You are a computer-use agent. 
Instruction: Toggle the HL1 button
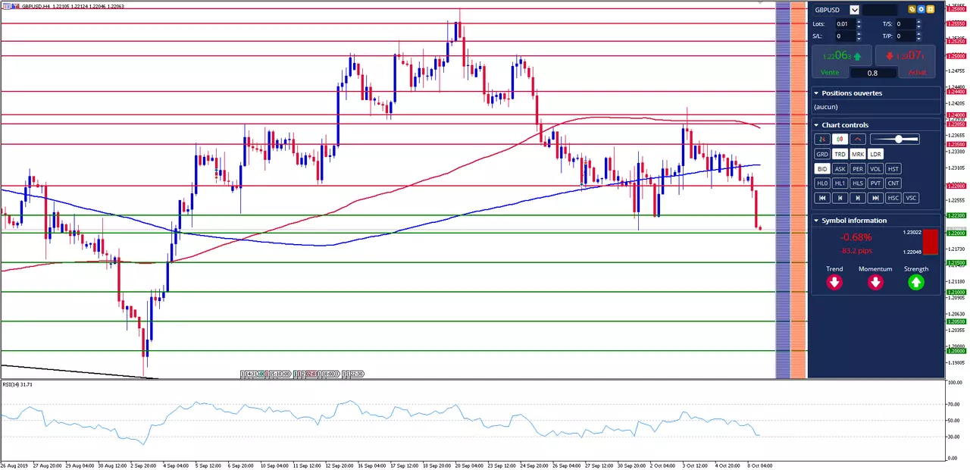840,183
